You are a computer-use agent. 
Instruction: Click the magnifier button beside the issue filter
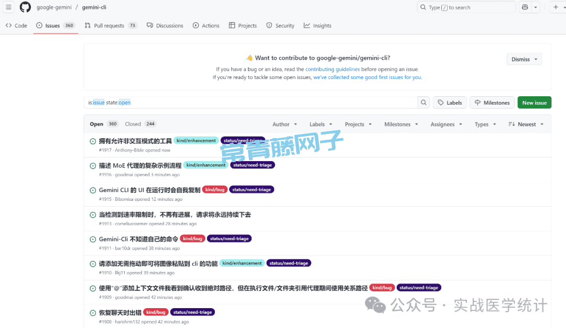(423, 103)
